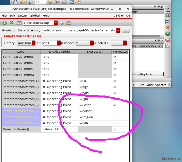The height and width of the screenshot is (162, 182).
Task: Open the Help menu
Action: tap(46, 16)
